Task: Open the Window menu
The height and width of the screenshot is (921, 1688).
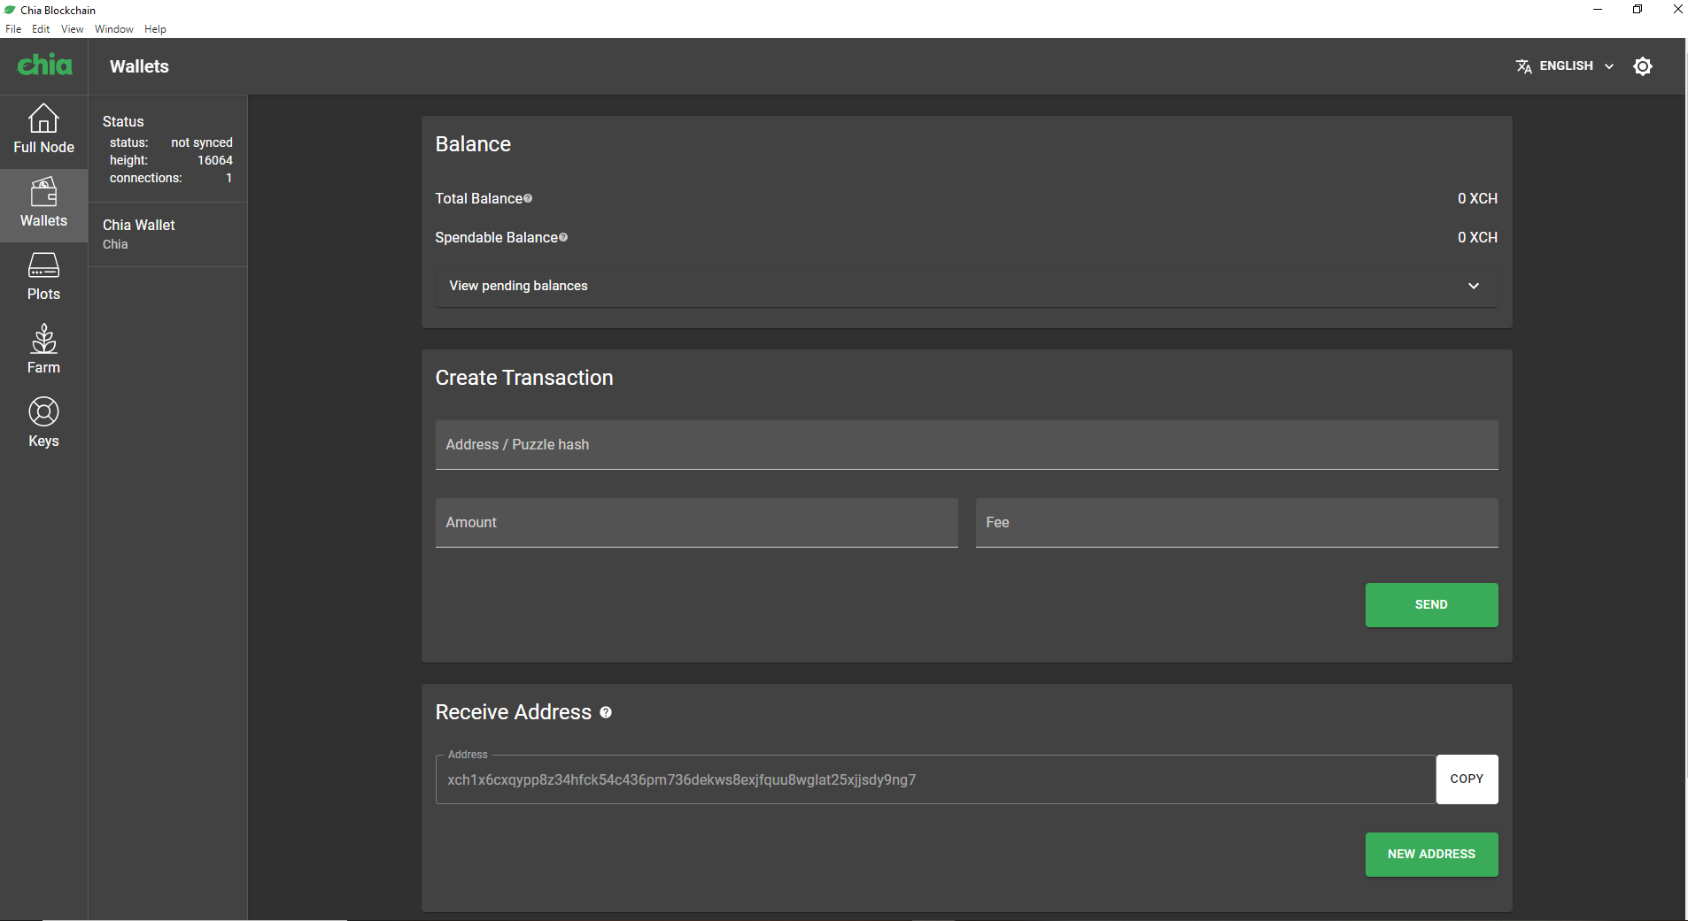Action: pyautogui.click(x=114, y=29)
